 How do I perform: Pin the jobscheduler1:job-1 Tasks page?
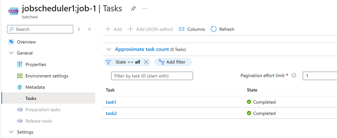tap(133, 8)
